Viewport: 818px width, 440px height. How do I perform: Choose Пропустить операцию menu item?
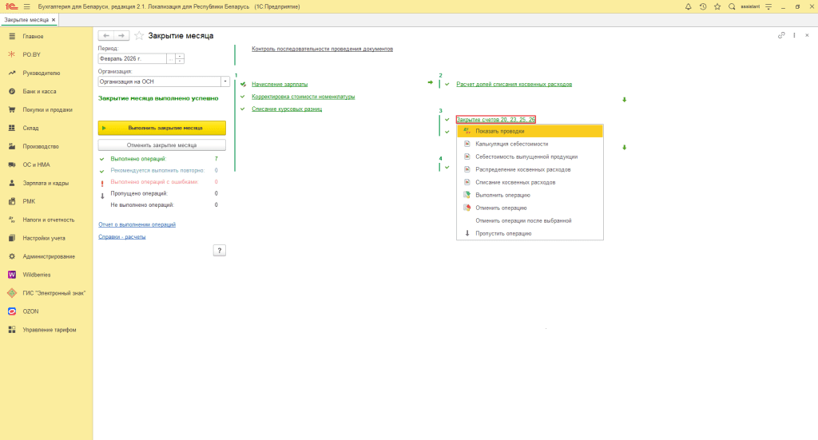point(503,233)
